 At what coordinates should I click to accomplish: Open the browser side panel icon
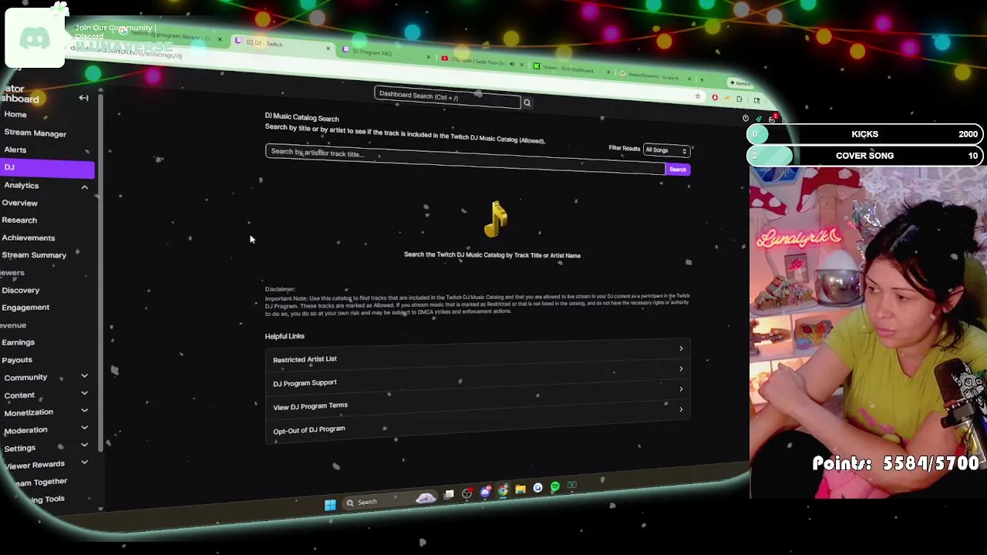pos(756,100)
